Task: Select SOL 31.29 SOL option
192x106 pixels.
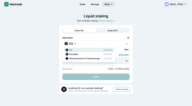Action: pyautogui.click(x=89, y=50)
